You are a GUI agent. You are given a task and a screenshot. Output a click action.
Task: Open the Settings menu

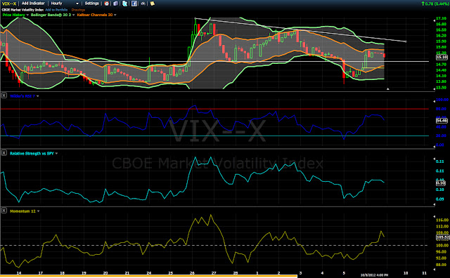(x=92, y=4)
